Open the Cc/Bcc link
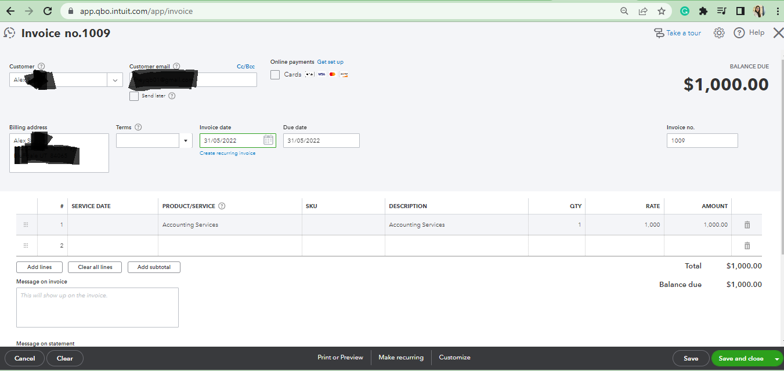The height and width of the screenshot is (371, 784). pos(245,67)
